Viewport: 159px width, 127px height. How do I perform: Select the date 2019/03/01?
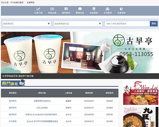pos(89,101)
